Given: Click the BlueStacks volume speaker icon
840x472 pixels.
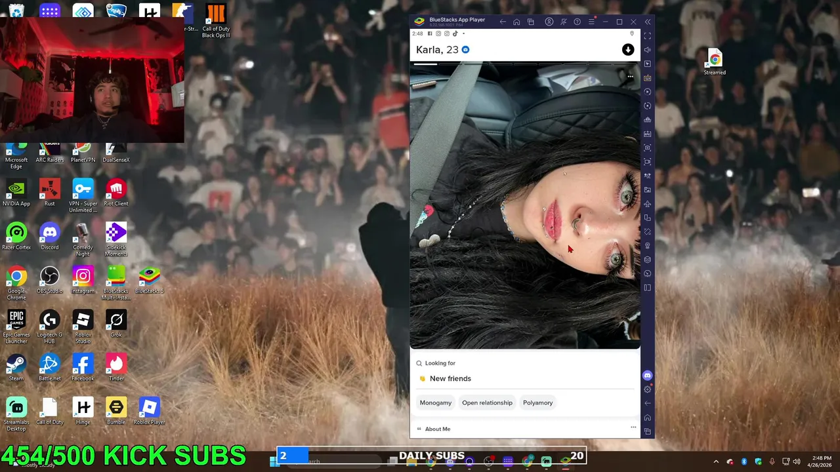Looking at the screenshot, I should coord(648,50).
